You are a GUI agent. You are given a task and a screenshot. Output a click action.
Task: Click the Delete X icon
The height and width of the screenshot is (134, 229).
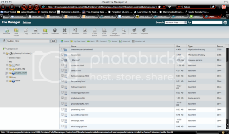(x=64, y=31)
